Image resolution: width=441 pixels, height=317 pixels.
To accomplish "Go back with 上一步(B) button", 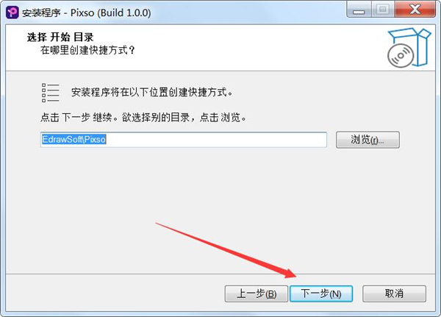I will pos(257,294).
